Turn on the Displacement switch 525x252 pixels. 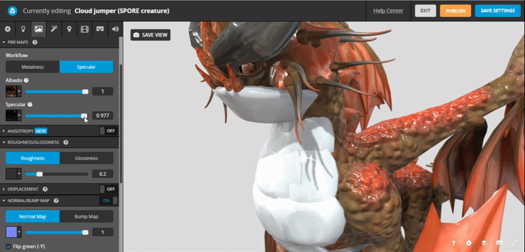coord(108,189)
